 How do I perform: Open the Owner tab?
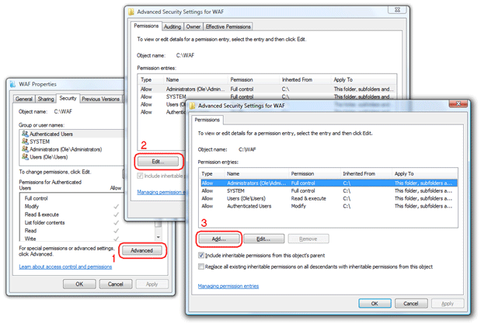click(194, 26)
